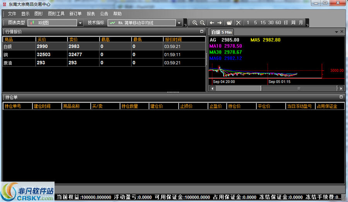Viewport: 348px width, 202px height.
Task: Switch chart to daily (日) period
Action: pyautogui.click(x=286, y=23)
